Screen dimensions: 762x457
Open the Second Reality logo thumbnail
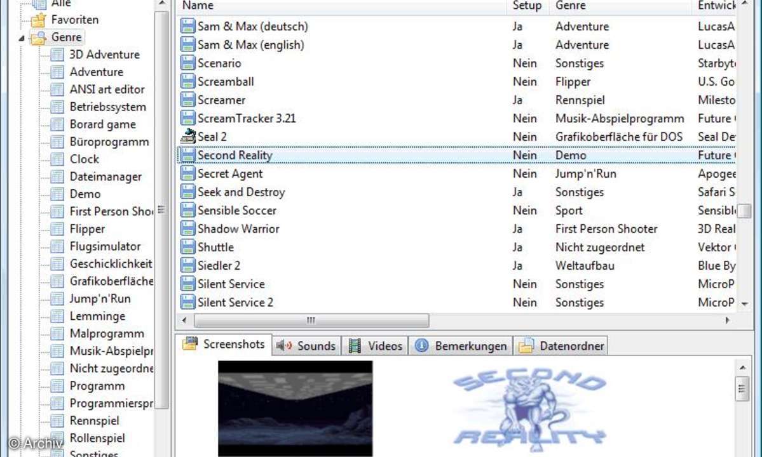tap(529, 408)
